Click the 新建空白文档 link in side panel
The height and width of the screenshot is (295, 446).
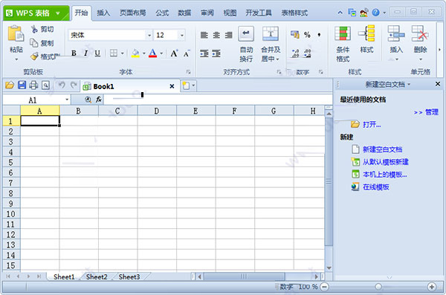pyautogui.click(x=382, y=149)
